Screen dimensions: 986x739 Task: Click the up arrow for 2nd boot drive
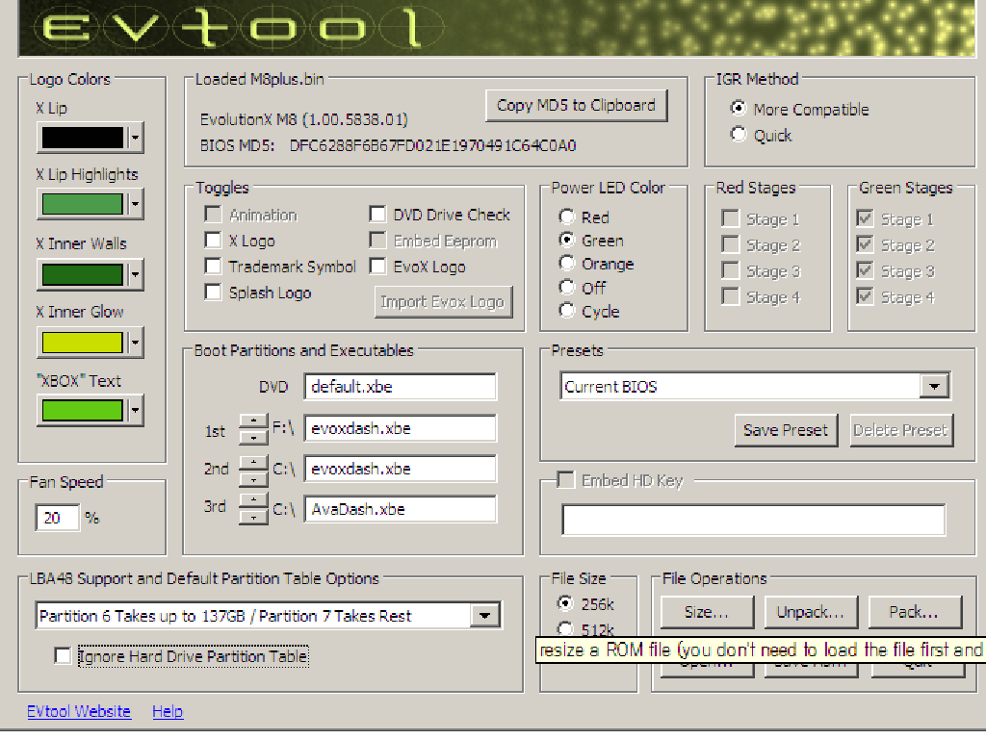point(253,463)
